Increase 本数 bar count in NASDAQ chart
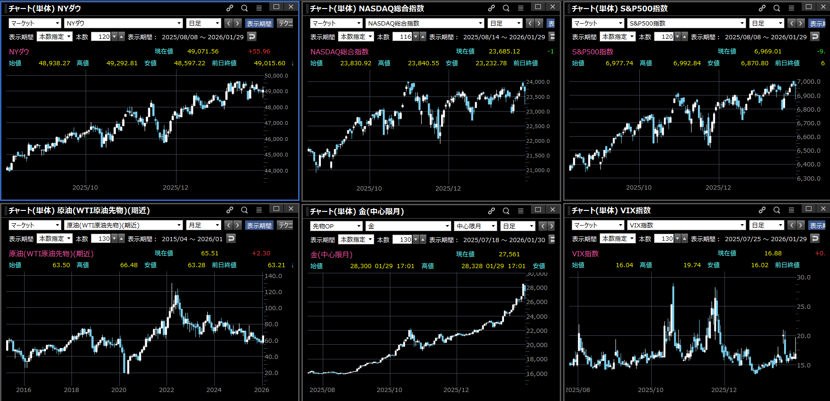 [423, 36]
